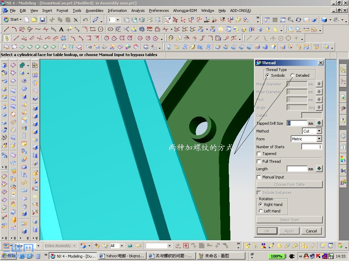This screenshot has height=261, width=349.
Task: Select the Ellipse curve tool
Action: point(110,29)
